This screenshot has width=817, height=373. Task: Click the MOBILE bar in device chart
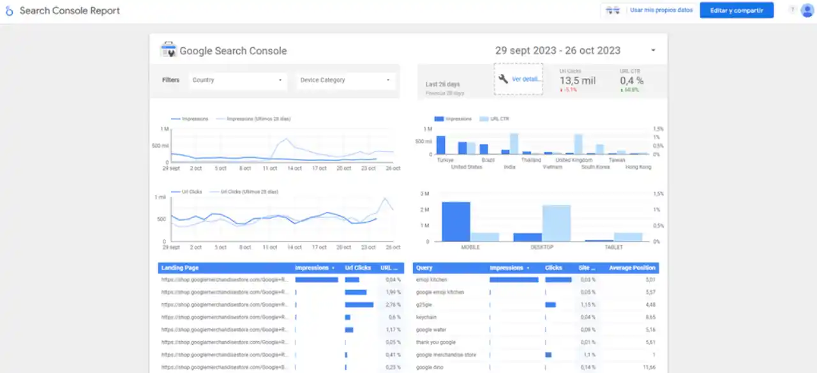coord(455,220)
